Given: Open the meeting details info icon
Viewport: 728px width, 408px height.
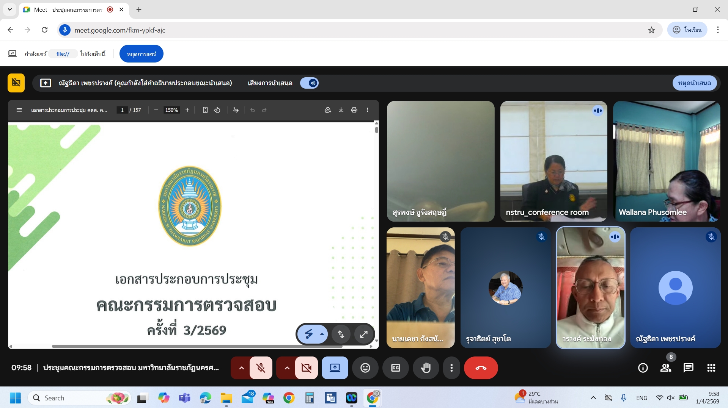Looking at the screenshot, I should tap(643, 368).
